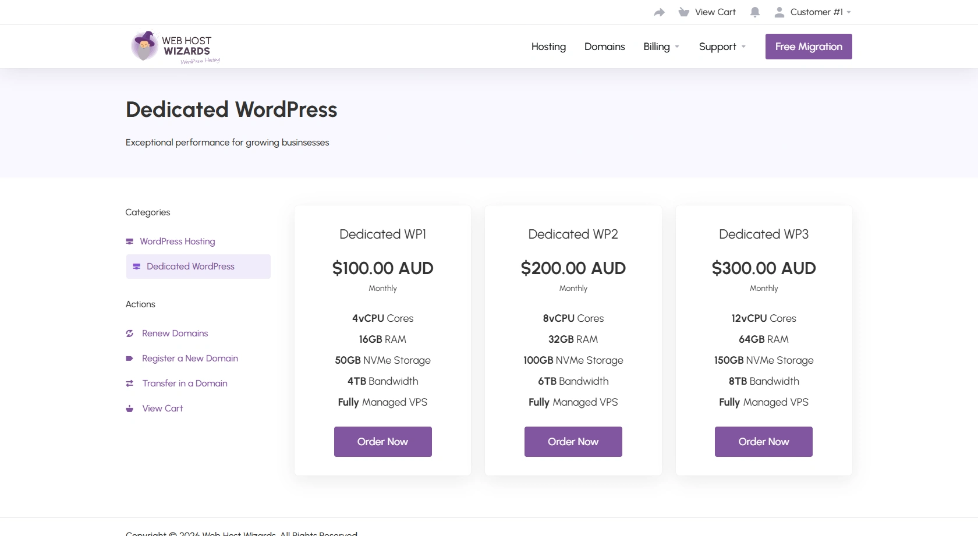
Task: Expand the Customer #1 account dropdown
Action: [820, 12]
